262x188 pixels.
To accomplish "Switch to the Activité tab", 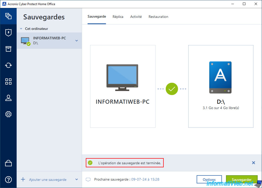I will point(136,17).
